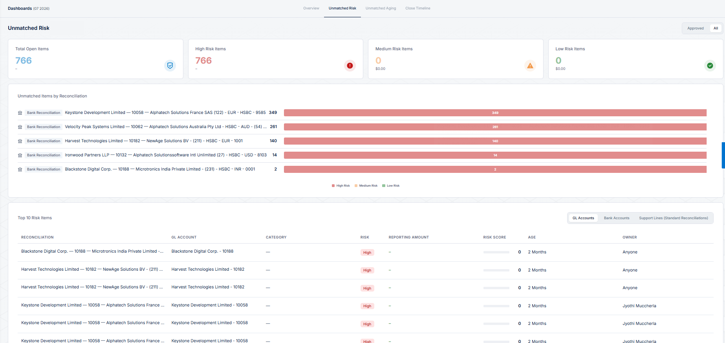Open the Close Timeline tab

pos(418,8)
